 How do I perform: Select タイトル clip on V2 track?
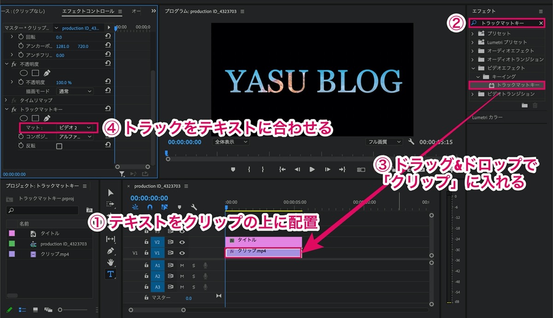coord(263,241)
